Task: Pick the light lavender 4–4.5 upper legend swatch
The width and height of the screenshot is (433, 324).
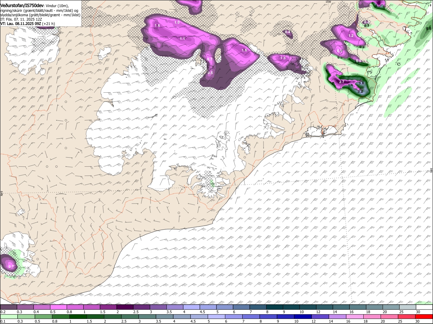Action: click(191, 307)
